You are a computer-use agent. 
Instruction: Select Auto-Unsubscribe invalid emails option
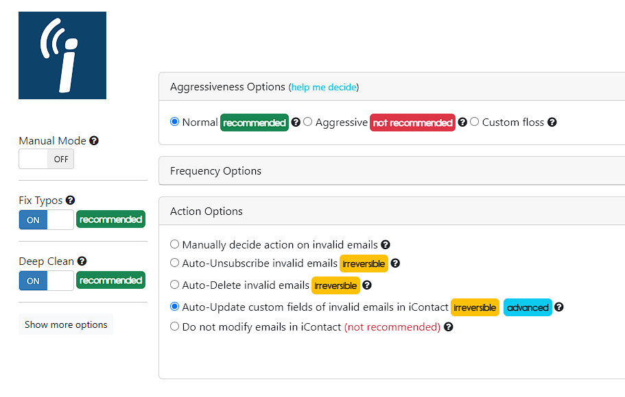174,263
